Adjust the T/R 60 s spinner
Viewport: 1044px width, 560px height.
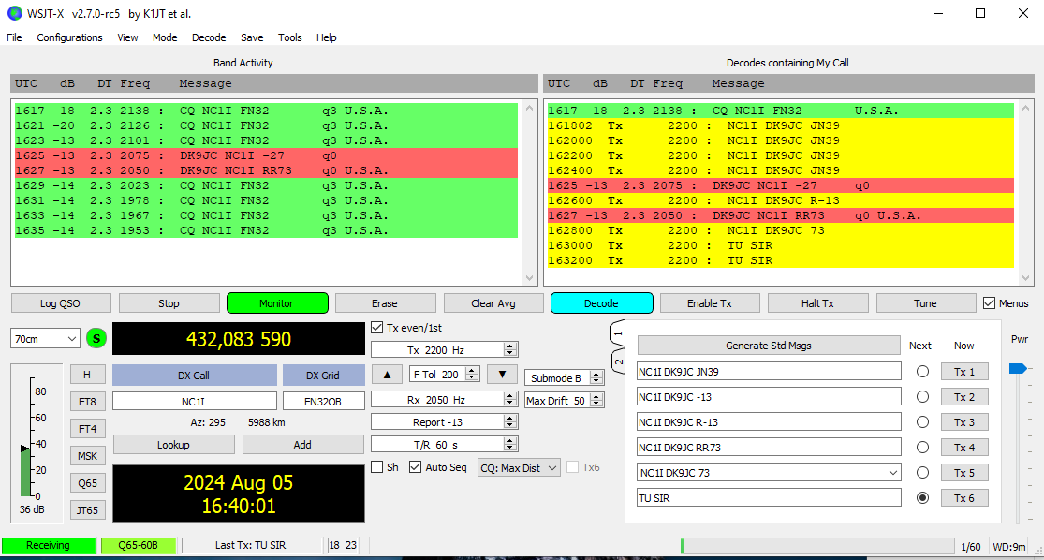510,444
